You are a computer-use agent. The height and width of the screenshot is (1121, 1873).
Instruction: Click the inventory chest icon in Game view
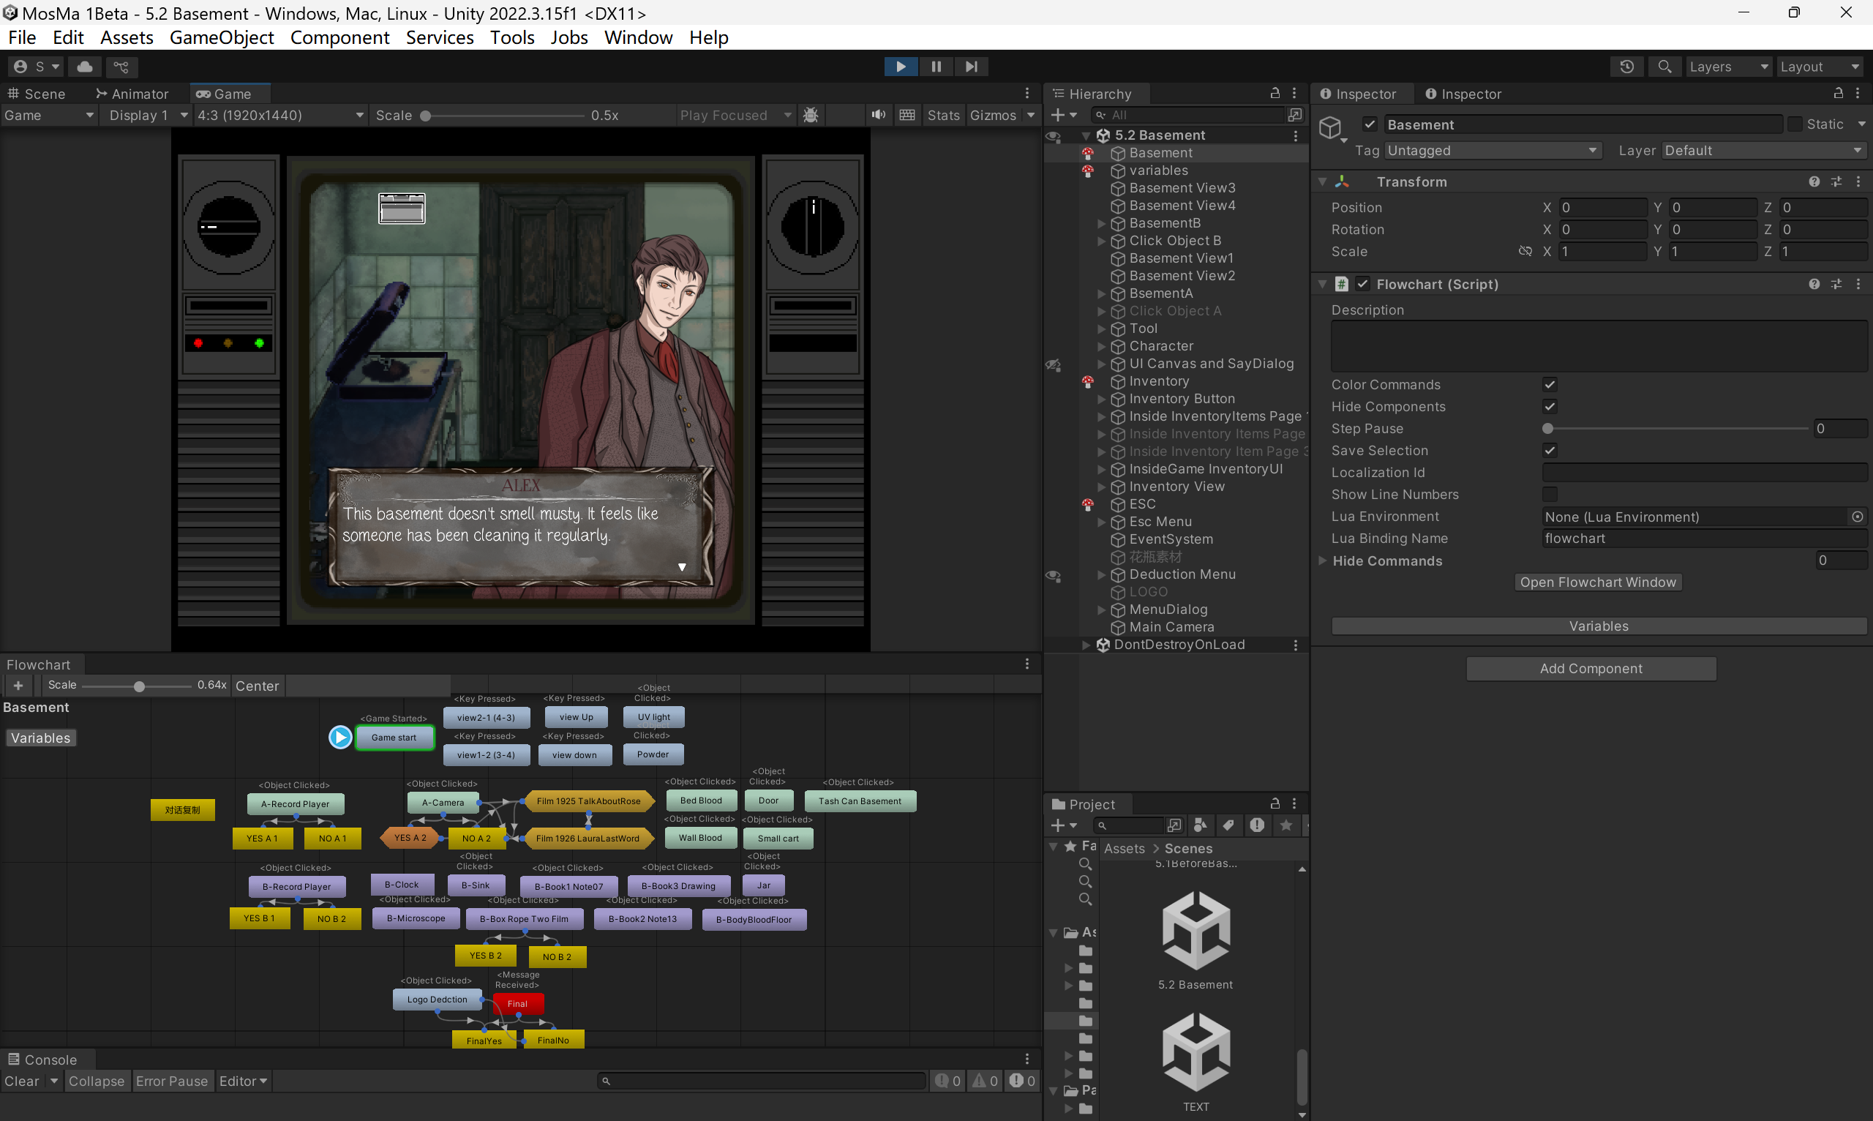401,208
